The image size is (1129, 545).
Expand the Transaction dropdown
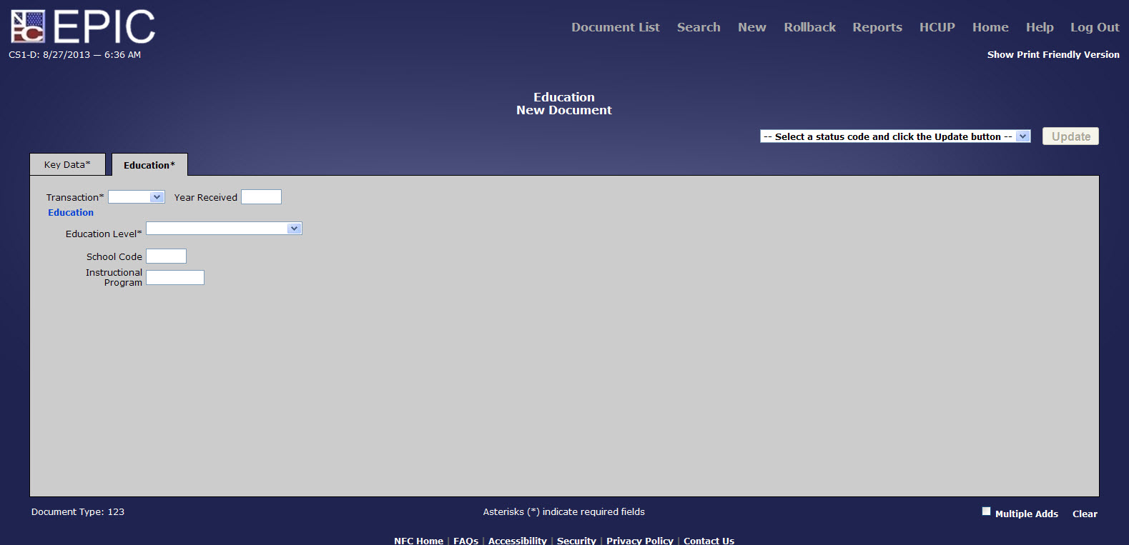point(137,197)
